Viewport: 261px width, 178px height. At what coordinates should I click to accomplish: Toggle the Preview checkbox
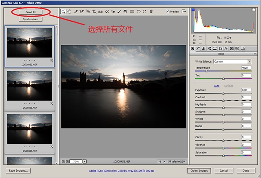[168, 12]
